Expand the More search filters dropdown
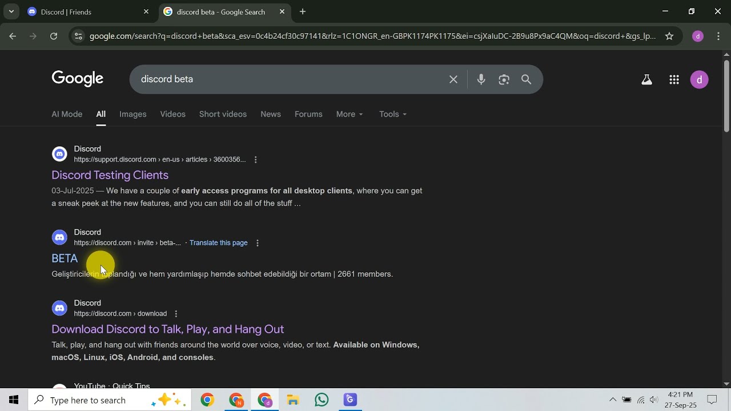Image resolution: width=731 pixels, height=411 pixels. point(350,114)
